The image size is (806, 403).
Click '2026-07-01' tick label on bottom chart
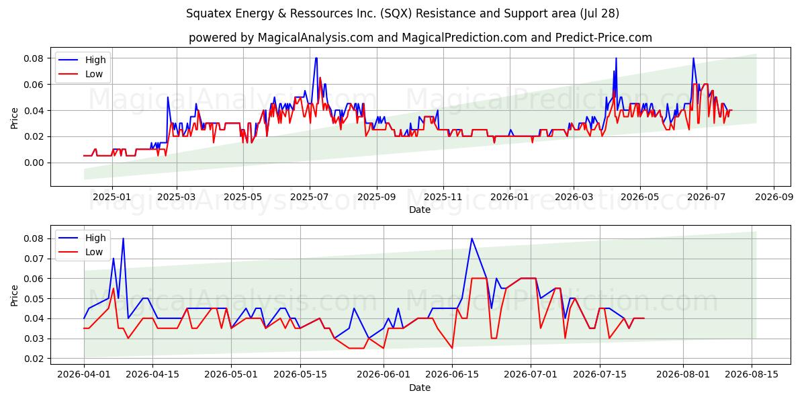tap(531, 375)
